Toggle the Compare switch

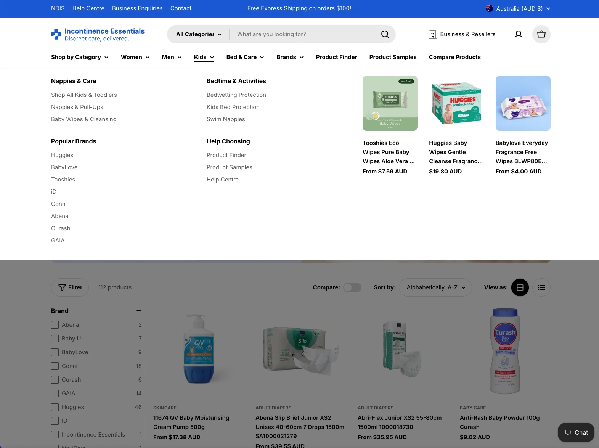(352, 287)
